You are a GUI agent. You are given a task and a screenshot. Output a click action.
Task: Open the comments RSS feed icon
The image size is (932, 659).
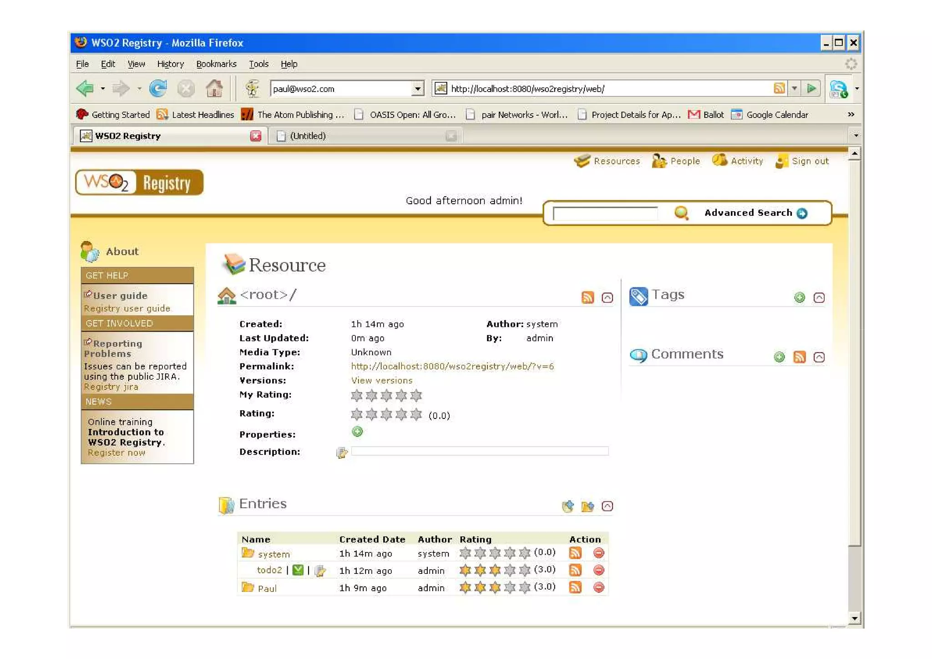(800, 357)
